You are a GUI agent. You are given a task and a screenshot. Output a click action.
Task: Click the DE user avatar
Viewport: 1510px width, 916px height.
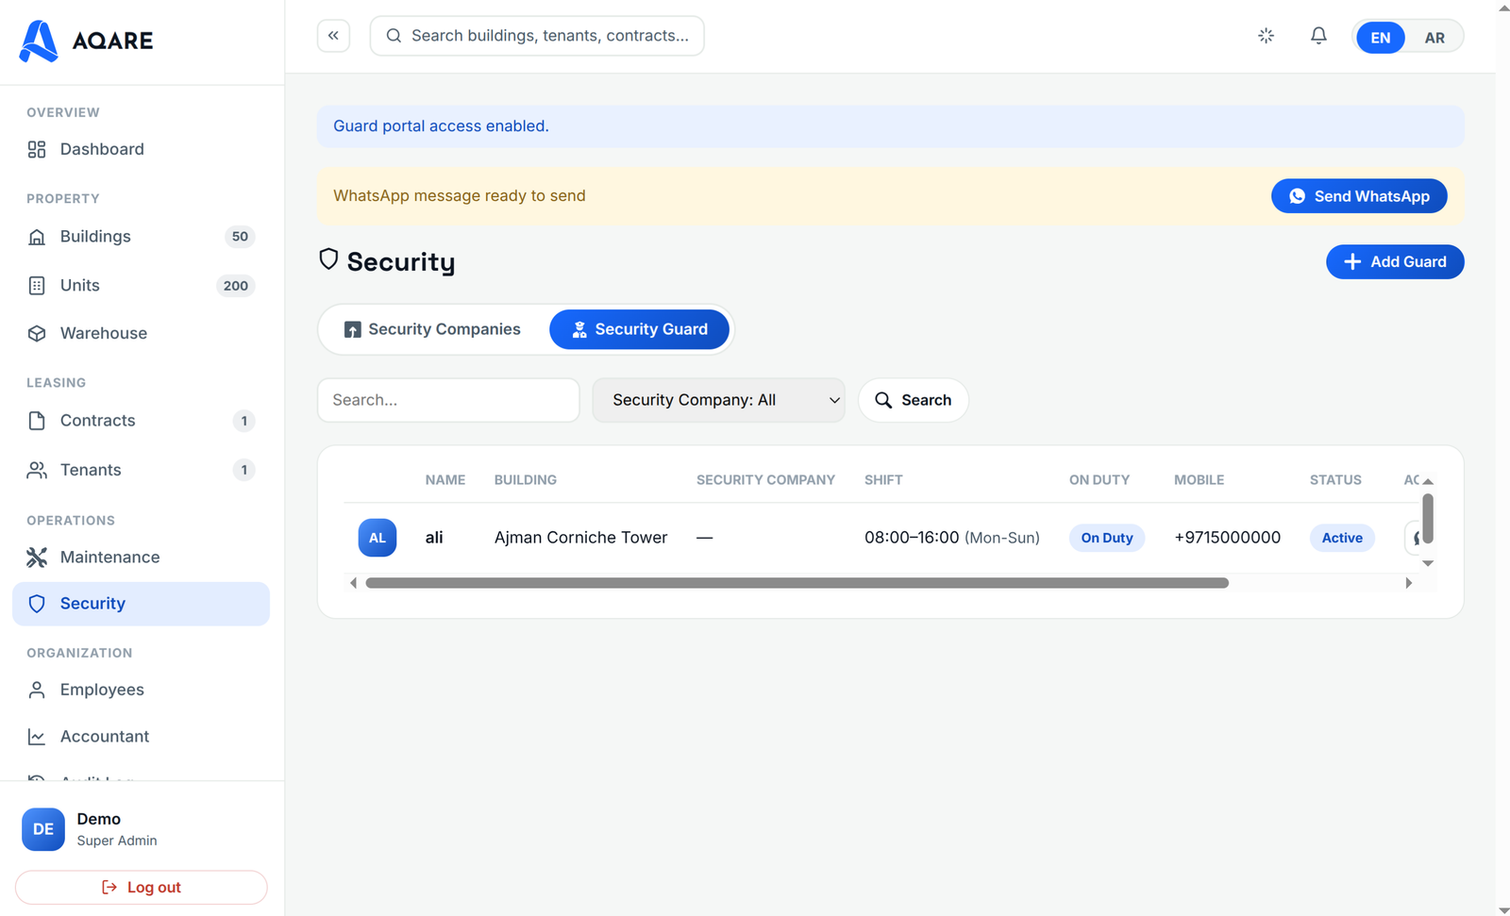coord(43,829)
